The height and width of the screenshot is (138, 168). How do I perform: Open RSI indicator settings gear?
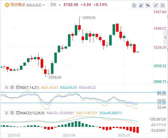[x=12, y=87]
